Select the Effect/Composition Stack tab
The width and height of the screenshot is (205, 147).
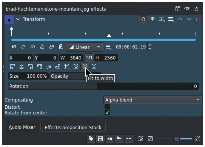pos(73,127)
